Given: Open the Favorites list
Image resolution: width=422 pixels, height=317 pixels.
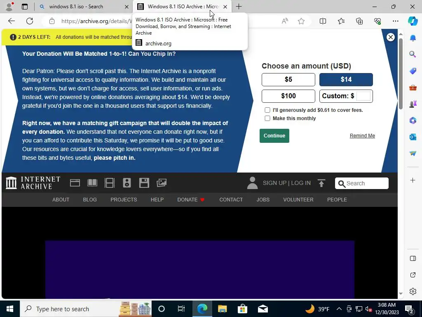Looking at the screenshot, I should click(341, 21).
